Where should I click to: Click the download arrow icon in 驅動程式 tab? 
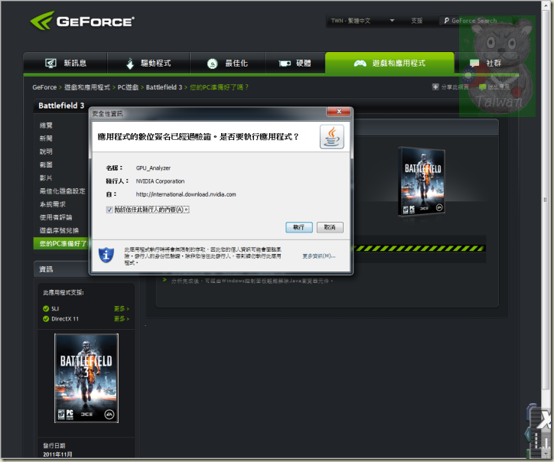click(130, 63)
